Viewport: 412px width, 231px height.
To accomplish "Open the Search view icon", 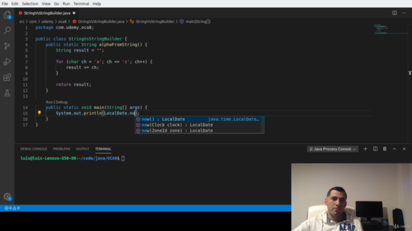I will pos(7,30).
